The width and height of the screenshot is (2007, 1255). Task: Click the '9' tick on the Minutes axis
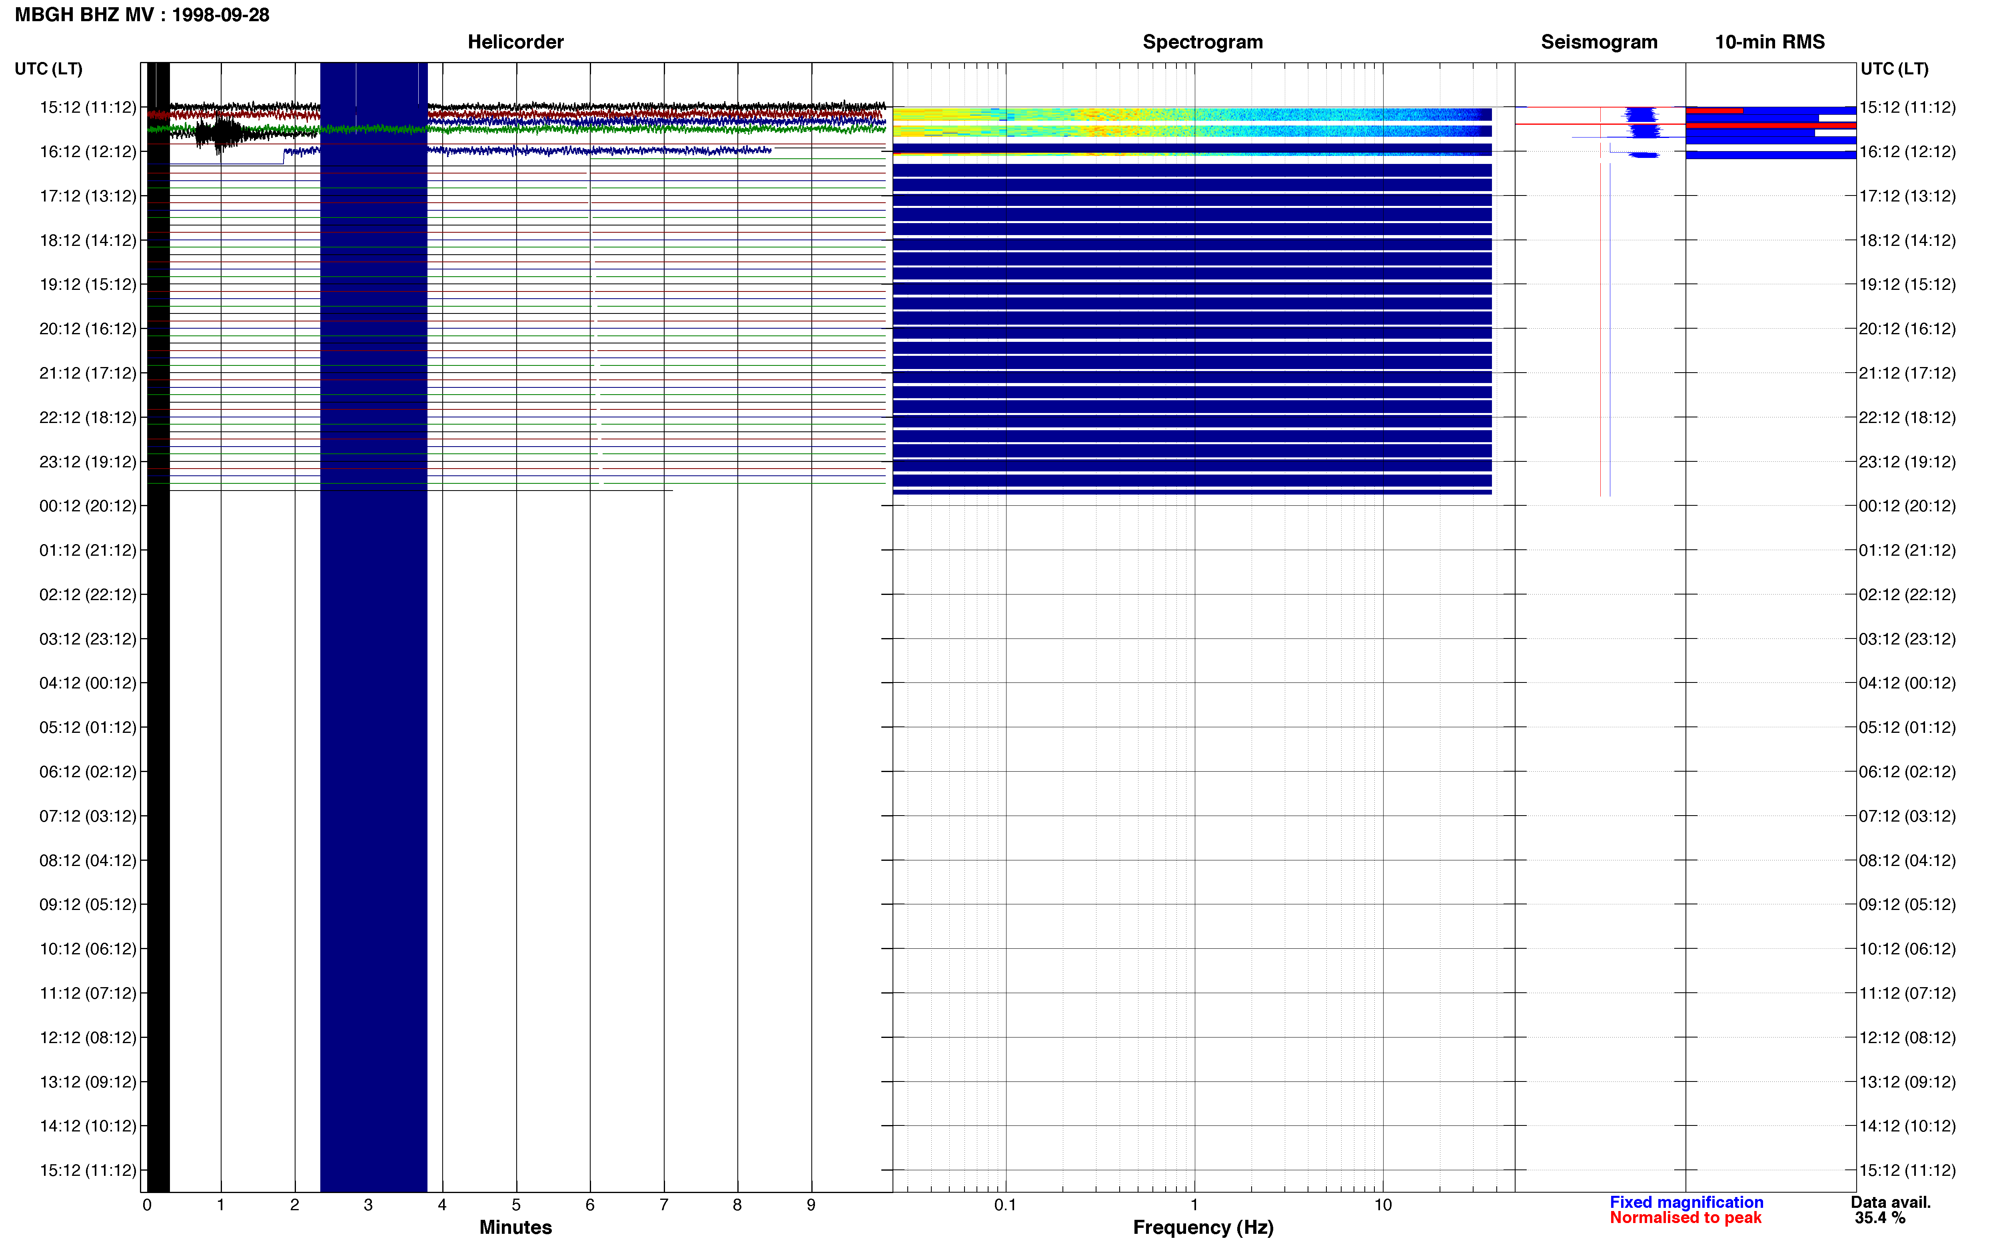pos(811,1204)
